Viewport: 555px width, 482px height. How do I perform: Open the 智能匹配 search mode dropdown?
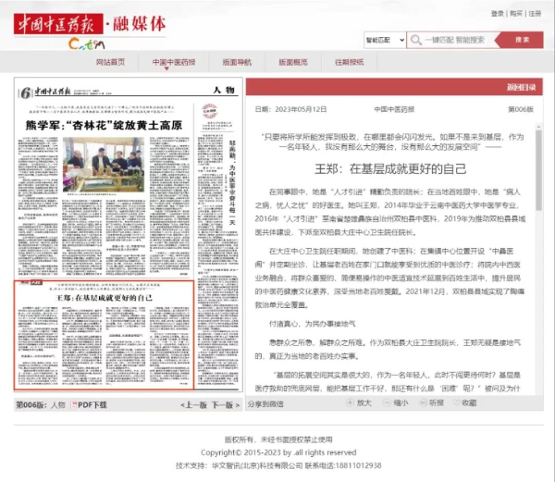click(384, 41)
